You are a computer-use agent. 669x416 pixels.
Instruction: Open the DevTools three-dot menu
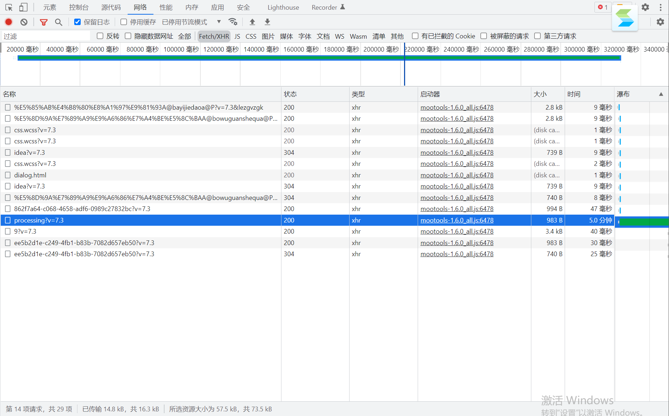tap(660, 7)
